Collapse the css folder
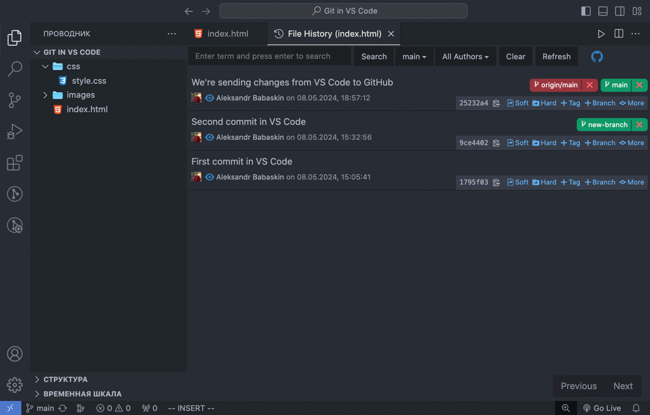The height and width of the screenshot is (415, 650). coord(45,67)
